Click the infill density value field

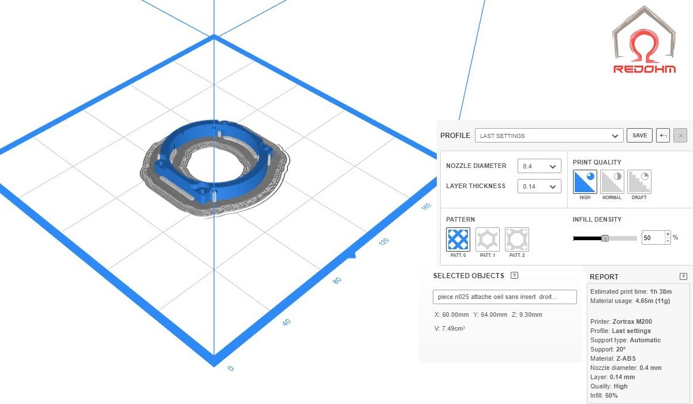tap(653, 238)
